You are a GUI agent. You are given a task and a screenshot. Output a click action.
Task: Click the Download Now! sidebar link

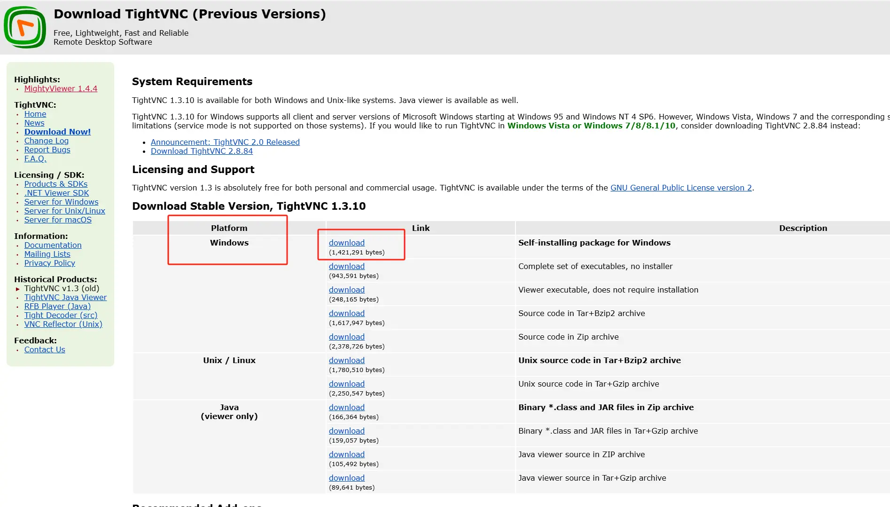point(57,132)
